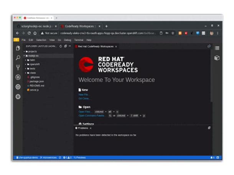
Task: Click the microservices branch in status bar
Action: [x=48, y=157]
